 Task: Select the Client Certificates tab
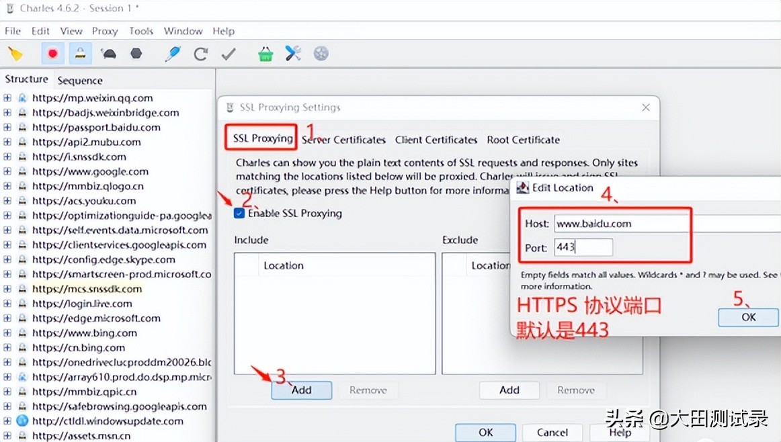pyautogui.click(x=436, y=140)
